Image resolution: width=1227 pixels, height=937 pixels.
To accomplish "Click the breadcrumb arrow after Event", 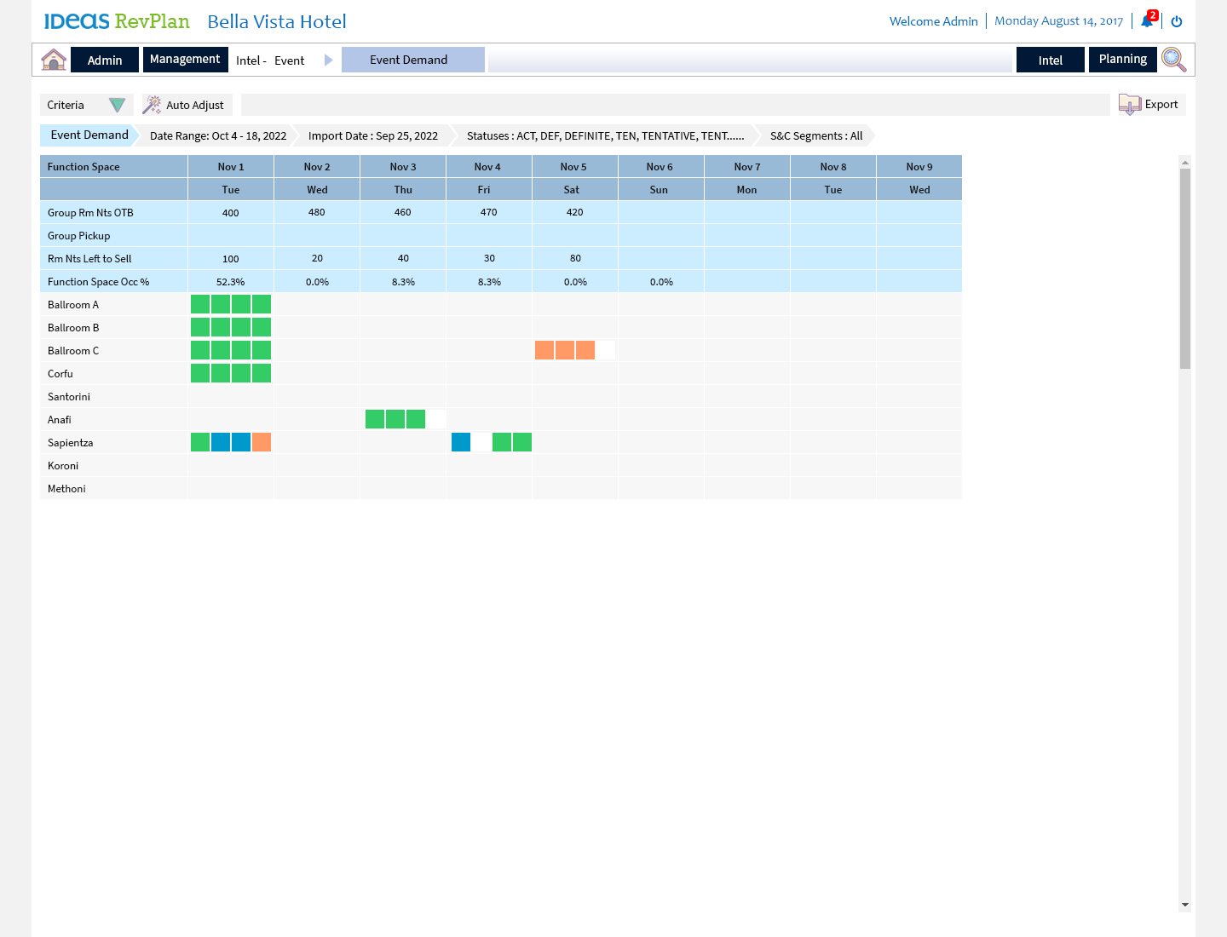I will 328,60.
